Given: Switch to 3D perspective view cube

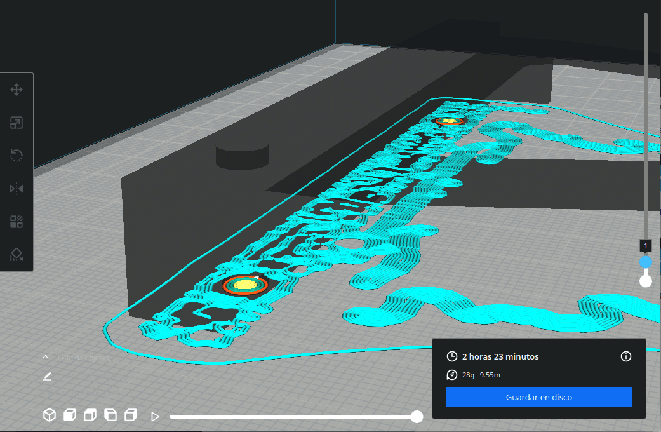Looking at the screenshot, I should coord(50,415).
